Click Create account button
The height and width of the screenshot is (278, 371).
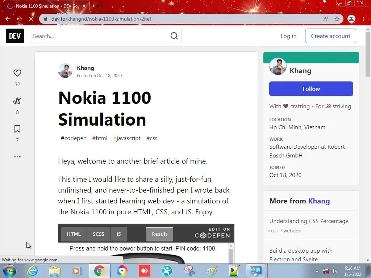click(x=330, y=36)
